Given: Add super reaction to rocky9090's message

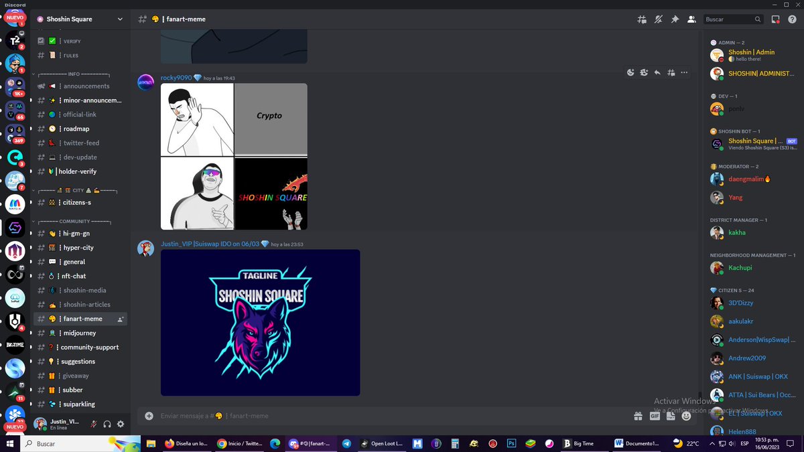Looking at the screenshot, I should [x=644, y=72].
